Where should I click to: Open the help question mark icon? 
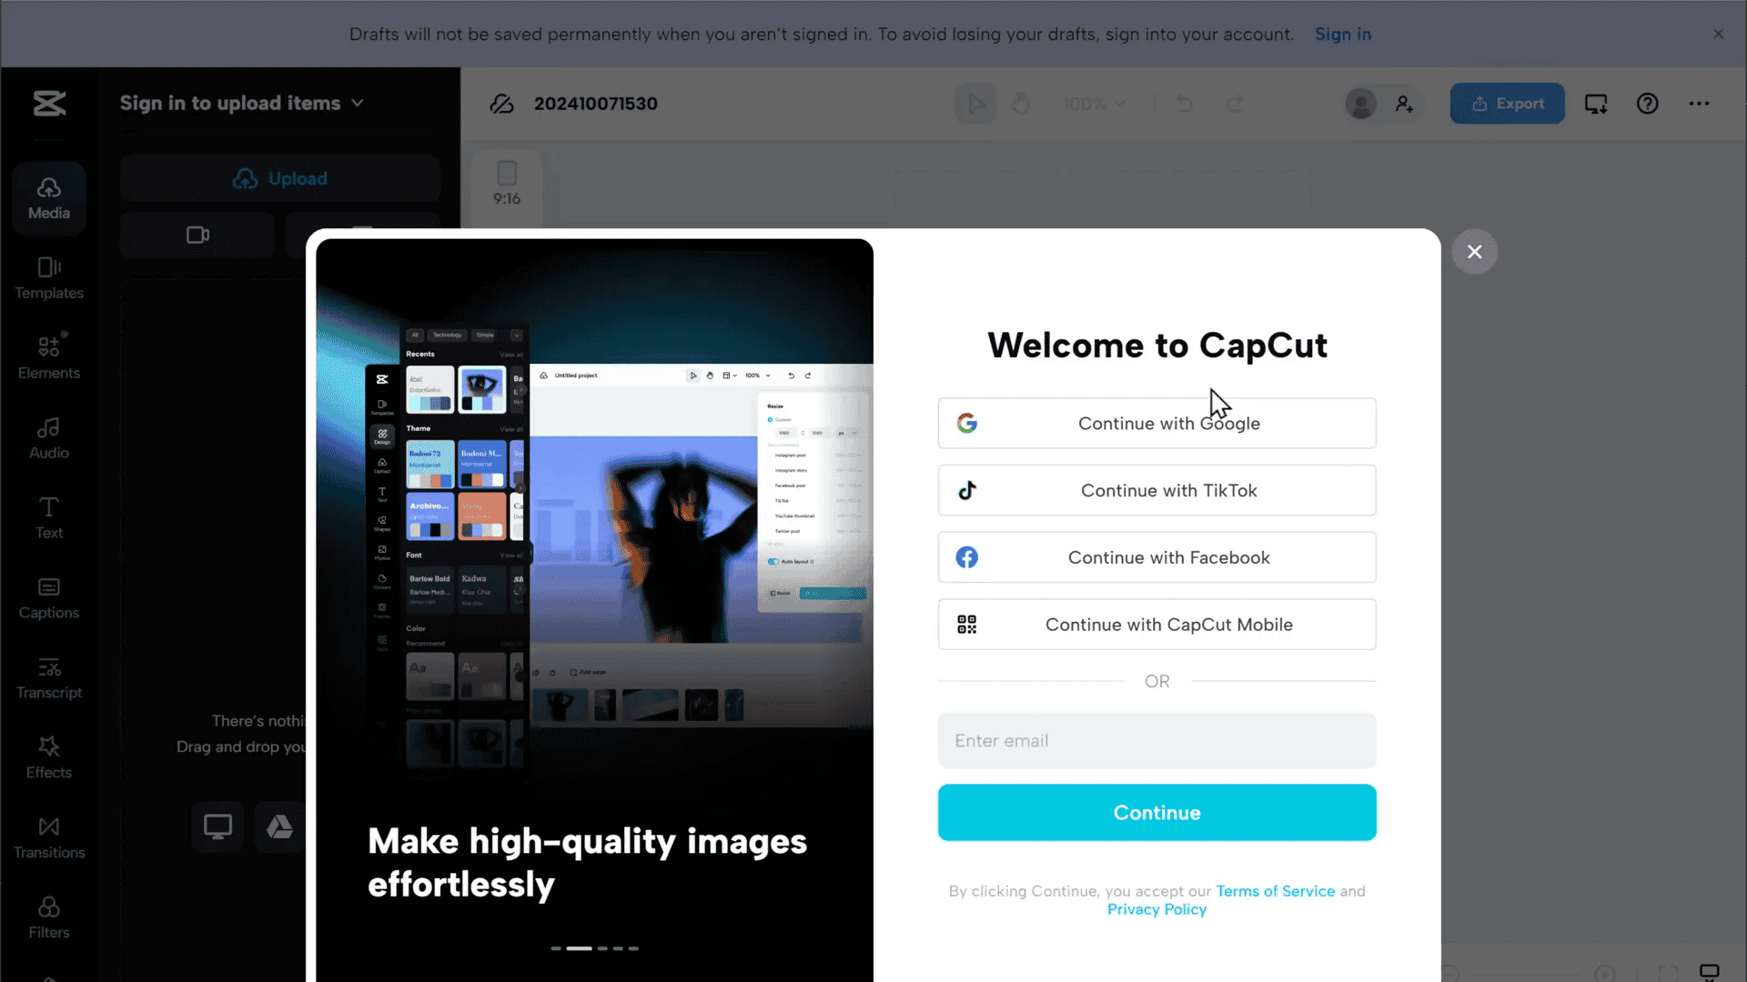(1647, 104)
